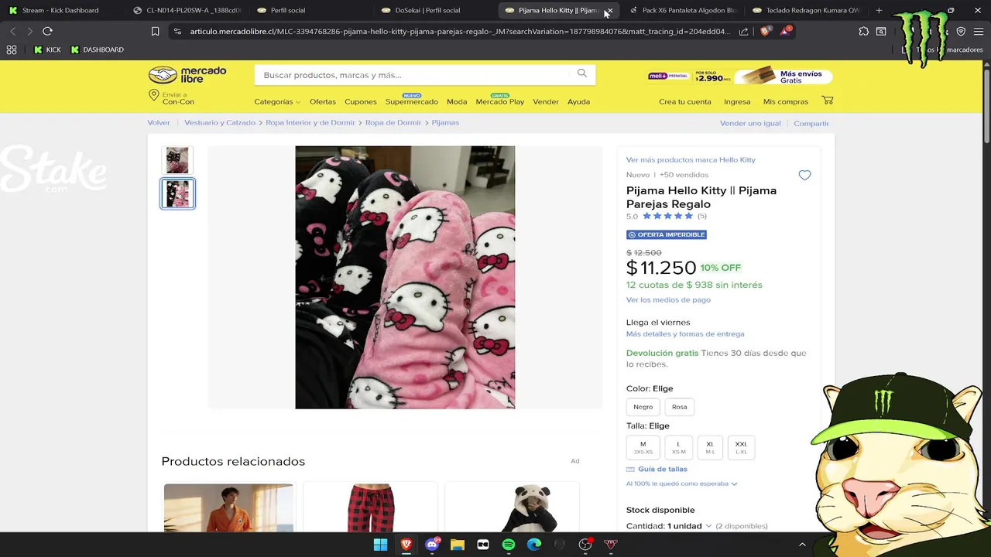
Task: Open the Moda menu item
Action: 457,101
